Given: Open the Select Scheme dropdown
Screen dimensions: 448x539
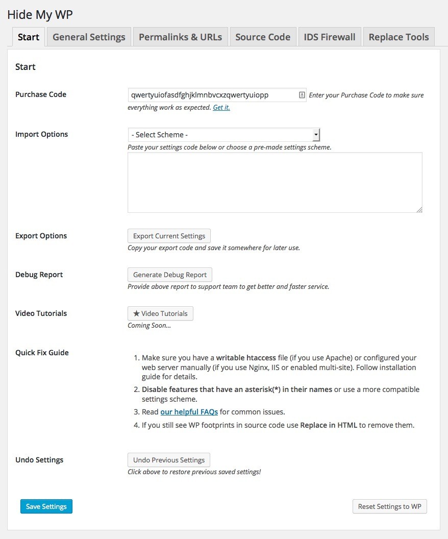Looking at the screenshot, I should [219, 135].
